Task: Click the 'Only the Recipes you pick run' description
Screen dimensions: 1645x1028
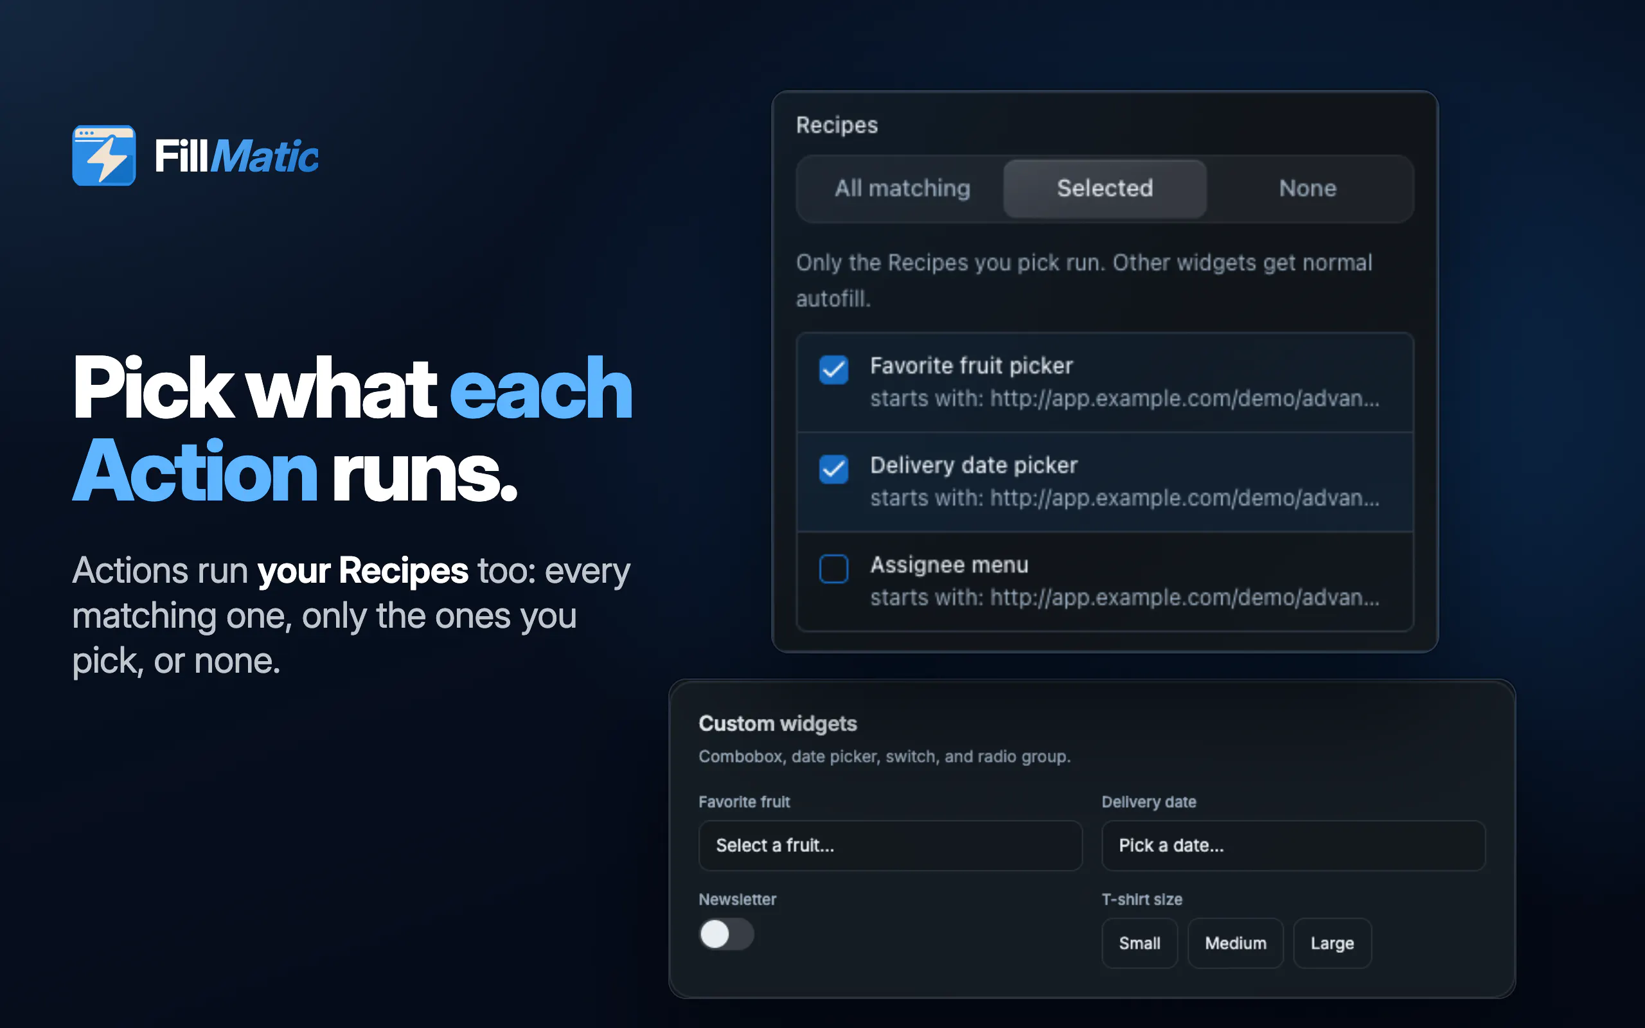Action: [1083, 280]
